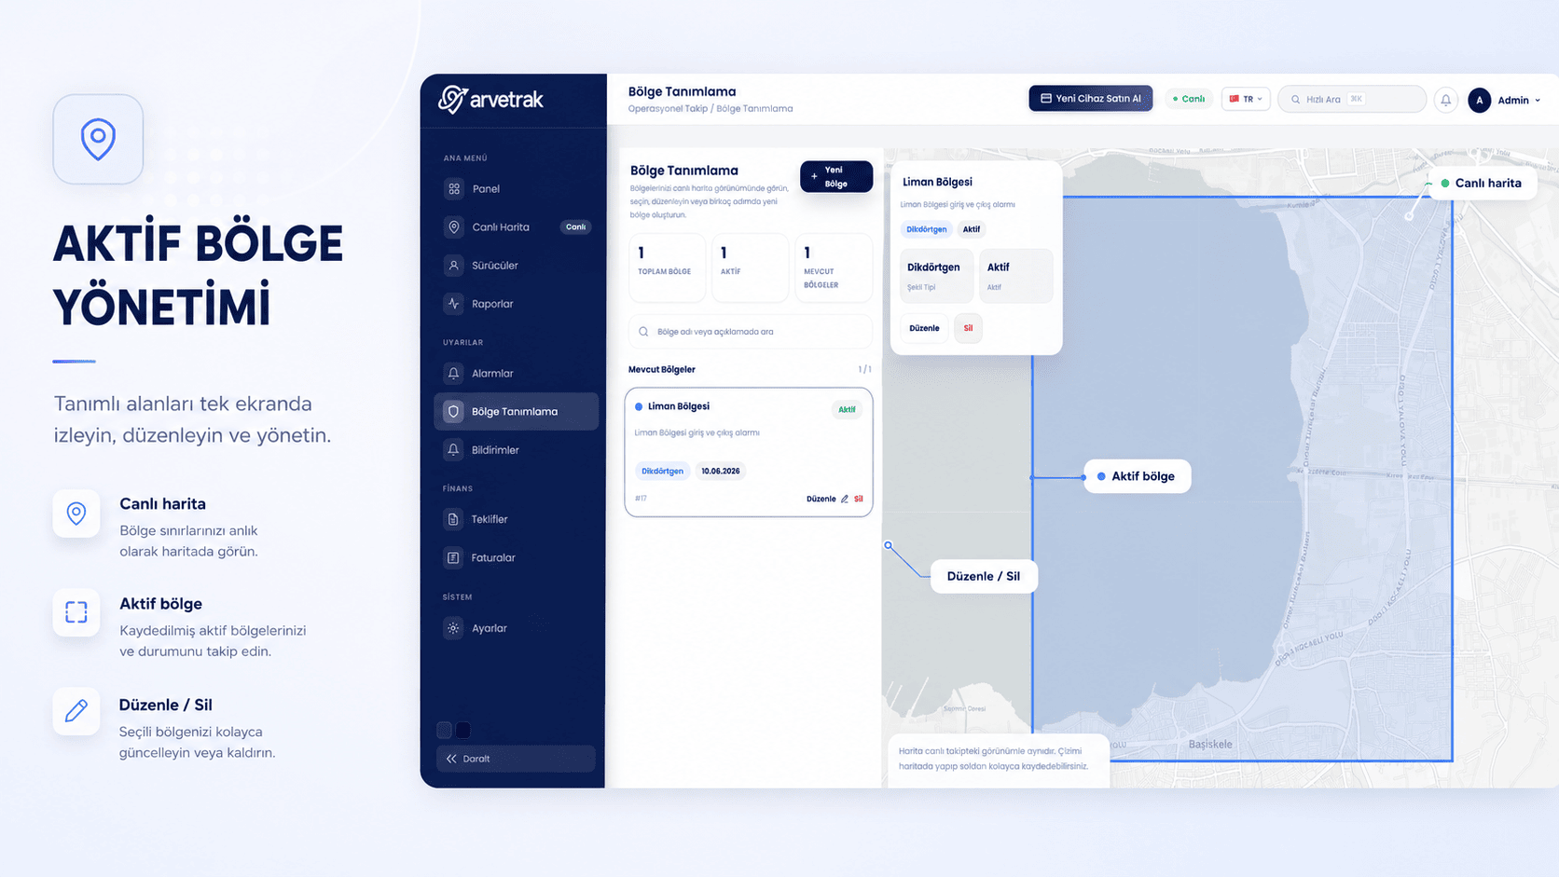Click the Raporlar activity icon

454,304
